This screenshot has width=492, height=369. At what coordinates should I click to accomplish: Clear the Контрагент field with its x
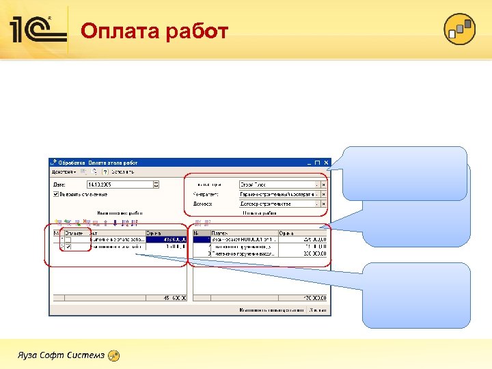point(323,194)
